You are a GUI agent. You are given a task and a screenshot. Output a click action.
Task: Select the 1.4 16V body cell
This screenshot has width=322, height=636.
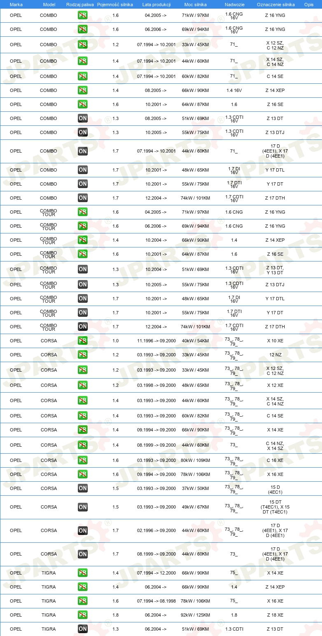[234, 90]
